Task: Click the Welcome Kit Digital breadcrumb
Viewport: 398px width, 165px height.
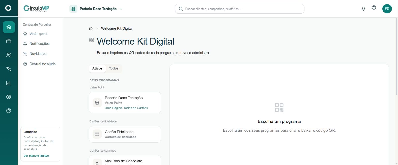Action: coord(117,28)
